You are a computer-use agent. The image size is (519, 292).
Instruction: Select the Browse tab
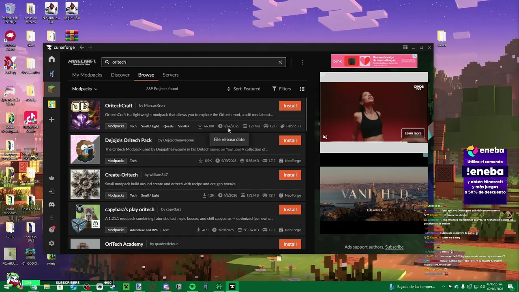tap(146, 75)
